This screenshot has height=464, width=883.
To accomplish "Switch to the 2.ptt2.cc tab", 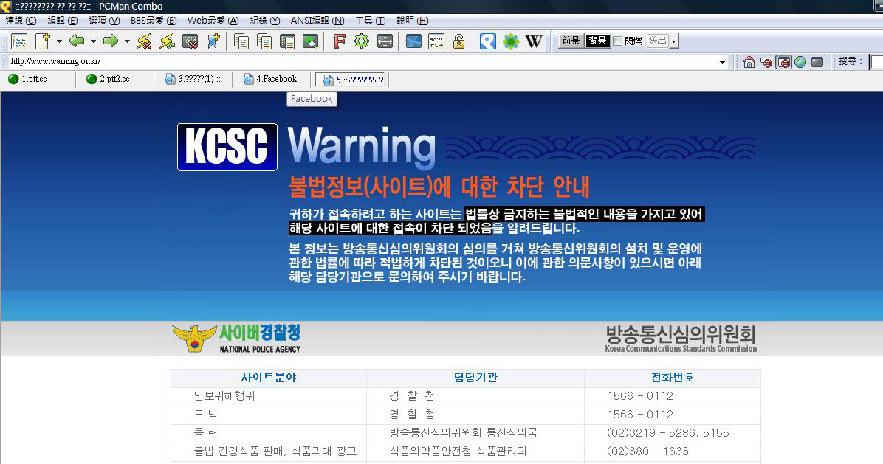I will click(x=116, y=80).
